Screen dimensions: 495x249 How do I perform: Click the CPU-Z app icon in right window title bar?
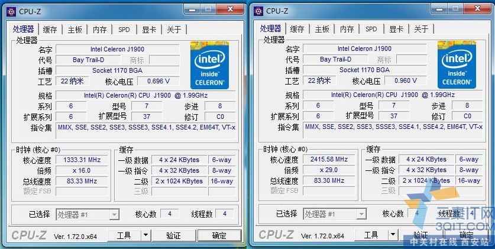tap(258, 11)
